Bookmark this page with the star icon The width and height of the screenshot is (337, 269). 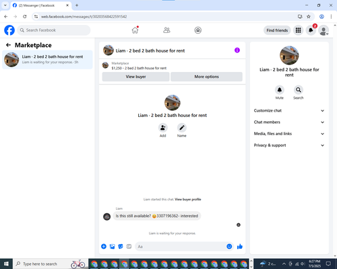(x=309, y=17)
